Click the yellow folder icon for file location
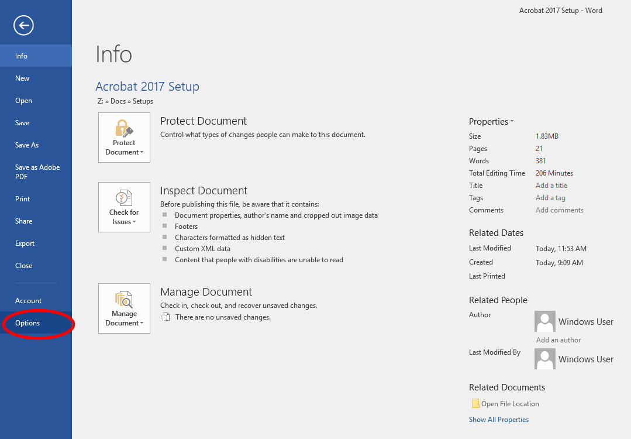The image size is (631, 439). [x=475, y=403]
